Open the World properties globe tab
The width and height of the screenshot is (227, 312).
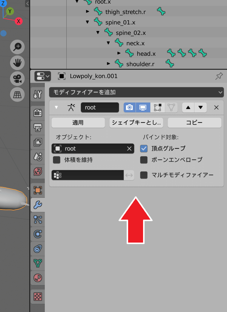(x=38, y=172)
